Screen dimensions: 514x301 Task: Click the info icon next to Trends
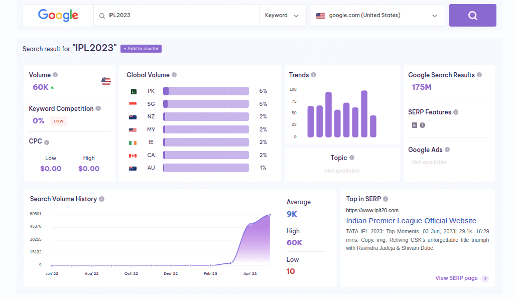(x=313, y=75)
